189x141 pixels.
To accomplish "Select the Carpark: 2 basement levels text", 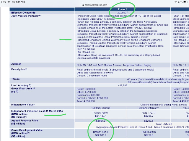I will [92, 76].
